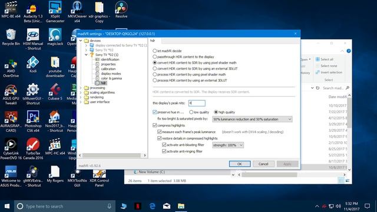Click the display's peak nits input field

click(x=197, y=103)
